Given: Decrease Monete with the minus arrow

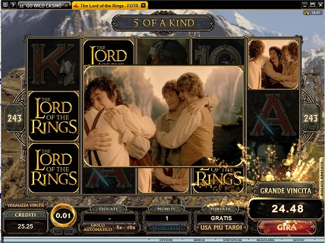Looking at the screenshot, I should click(150, 228).
